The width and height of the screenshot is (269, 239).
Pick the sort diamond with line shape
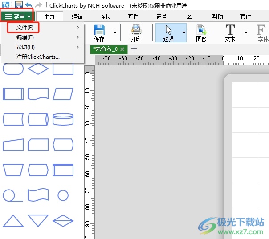coord(63,221)
